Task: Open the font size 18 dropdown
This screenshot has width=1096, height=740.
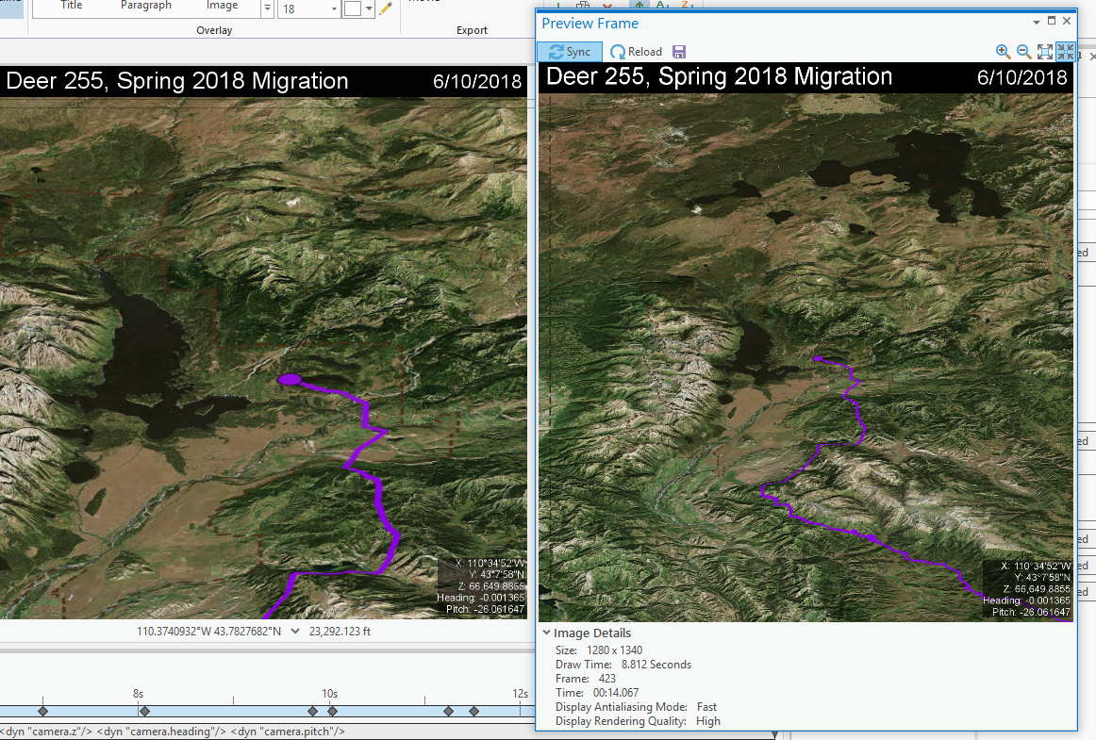Action: tap(334, 9)
